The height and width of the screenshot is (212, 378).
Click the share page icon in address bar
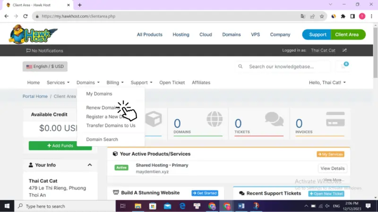[x=312, y=16]
